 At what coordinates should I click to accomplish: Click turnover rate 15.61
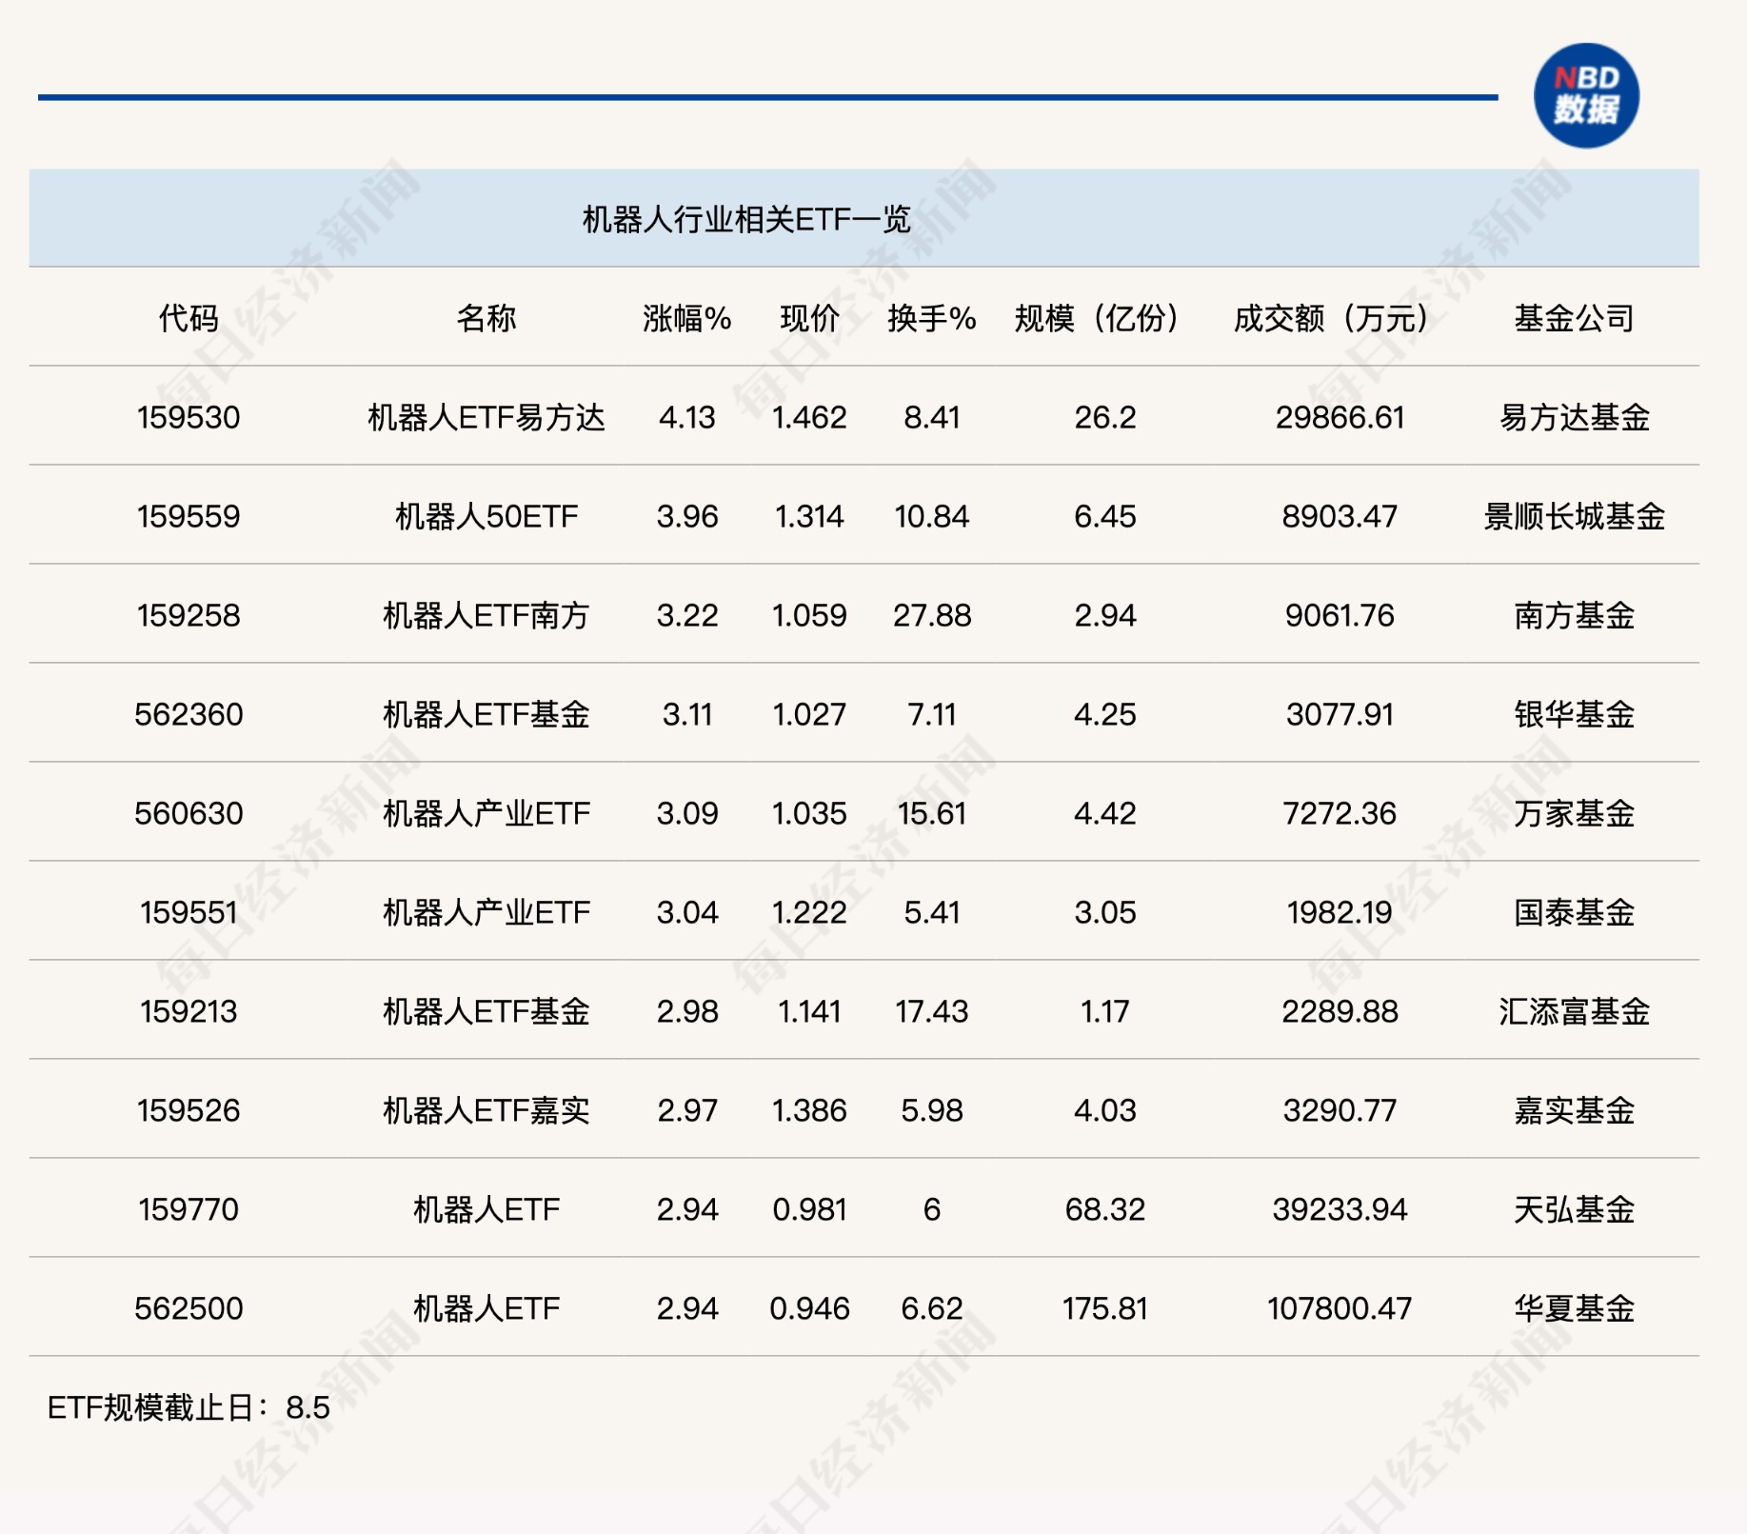932,813
